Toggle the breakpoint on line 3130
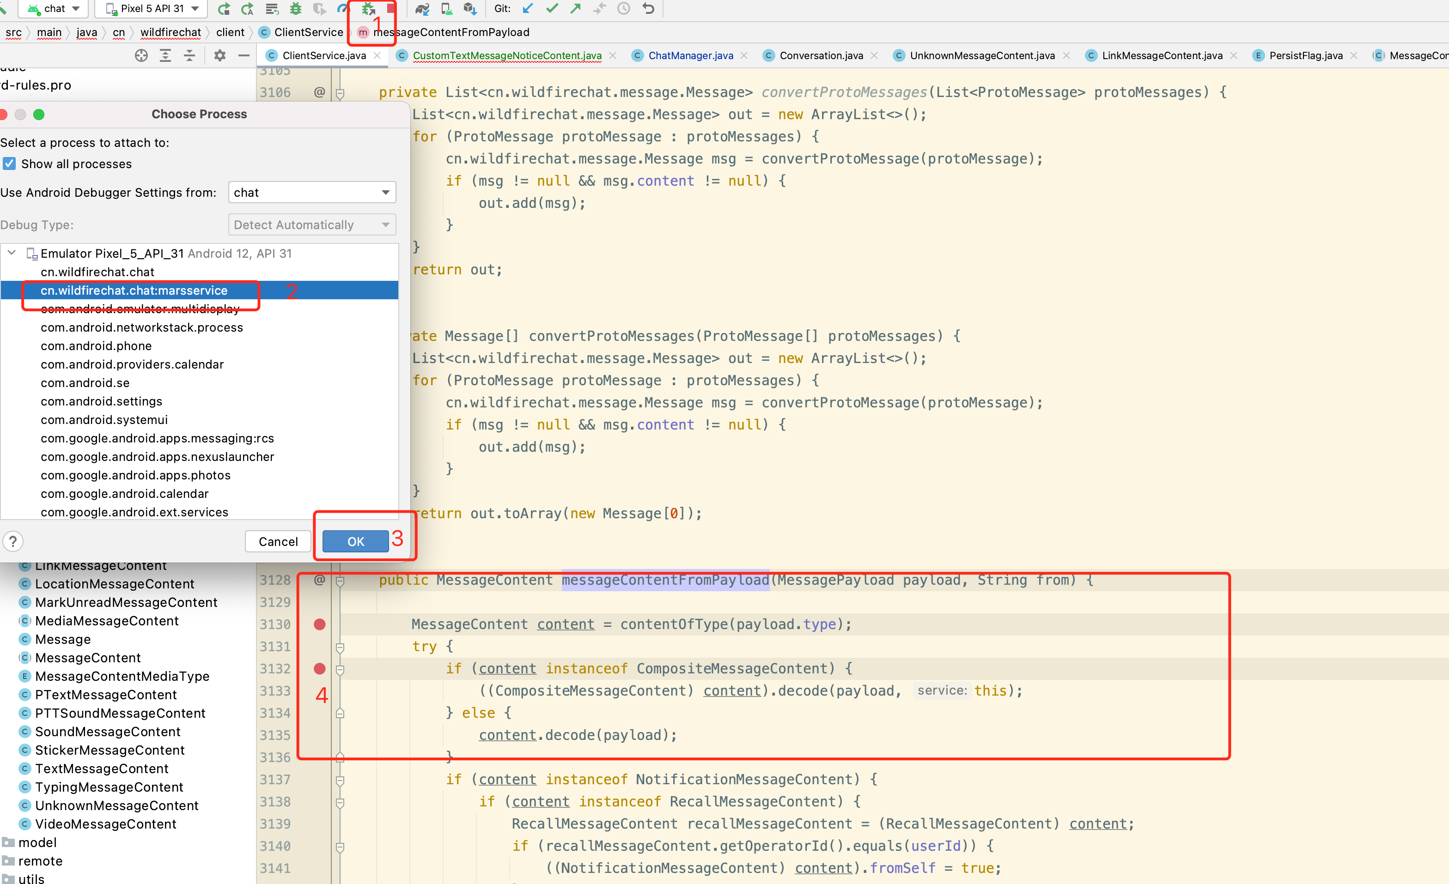This screenshot has height=884, width=1449. (x=319, y=624)
